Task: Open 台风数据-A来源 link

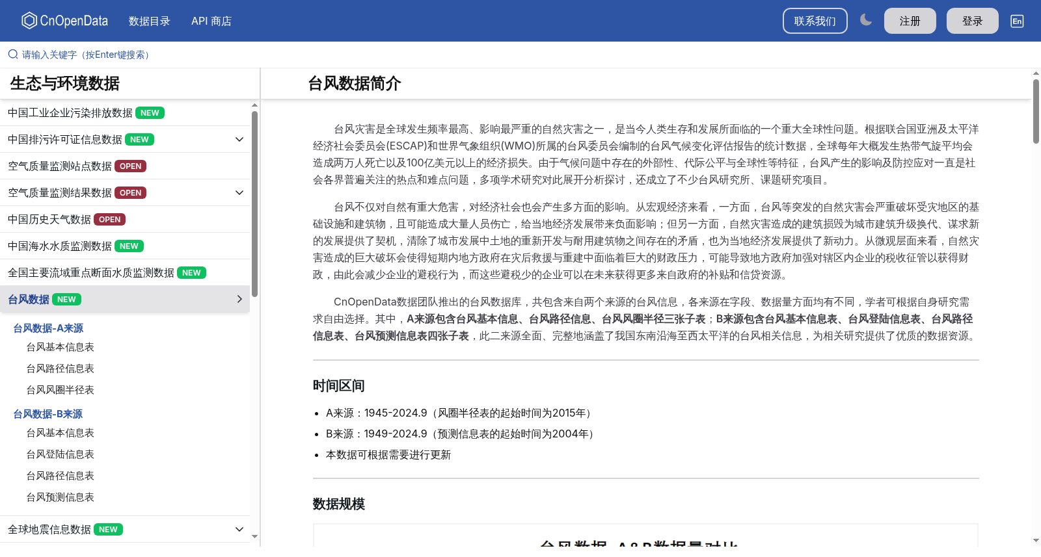Action: pyautogui.click(x=48, y=328)
